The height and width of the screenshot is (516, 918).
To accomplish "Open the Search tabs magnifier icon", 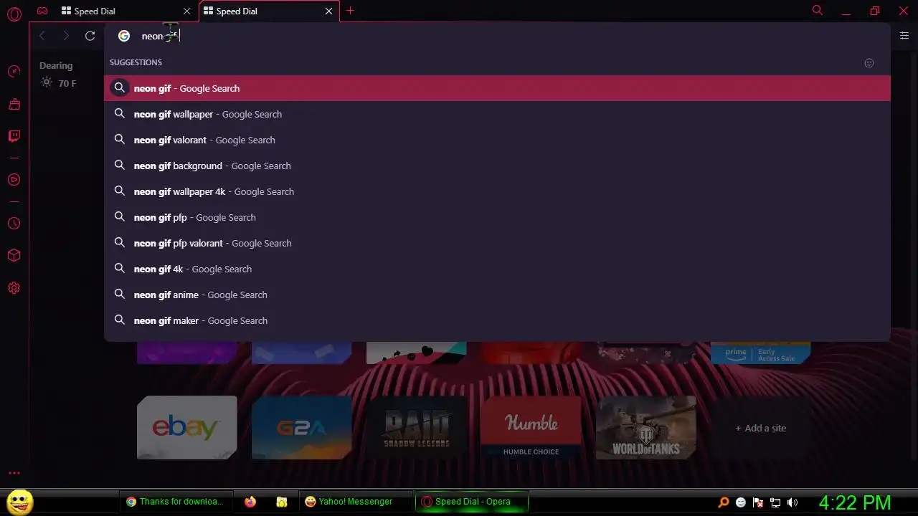I will tap(817, 10).
